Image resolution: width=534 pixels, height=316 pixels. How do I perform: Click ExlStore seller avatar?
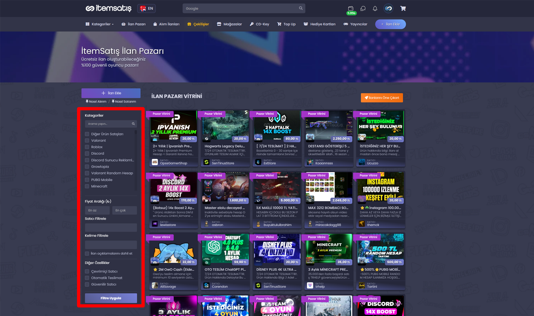[x=258, y=162]
